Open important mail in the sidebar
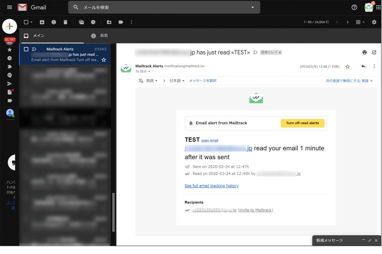This screenshot has height=254, width=382. click(x=10, y=67)
